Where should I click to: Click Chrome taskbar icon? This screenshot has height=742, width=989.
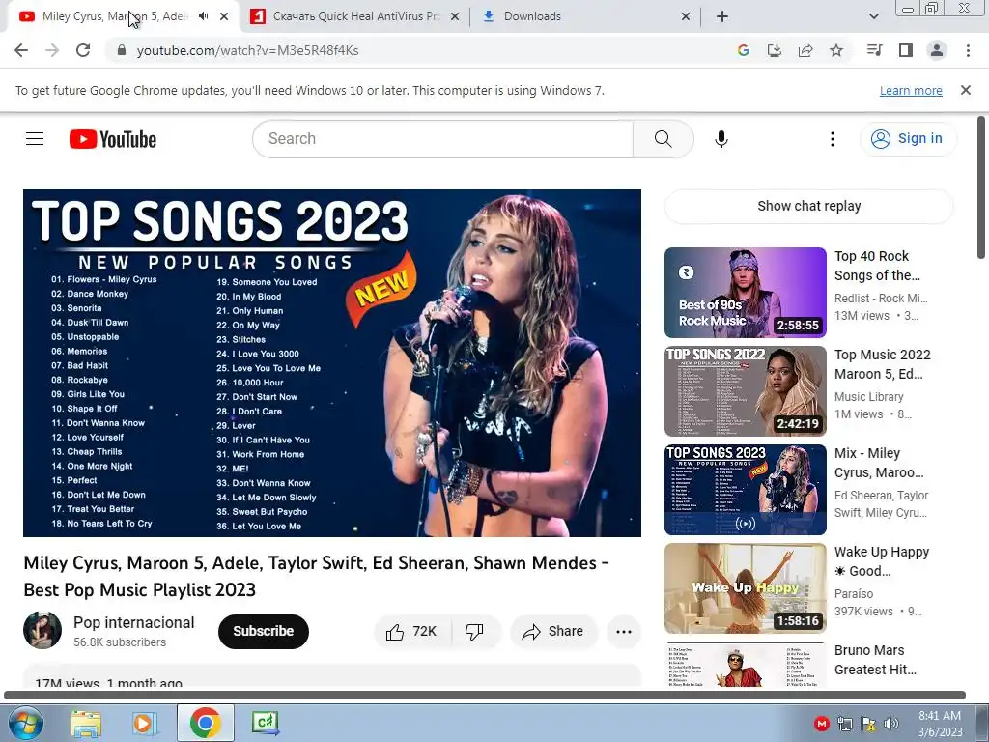(x=205, y=723)
